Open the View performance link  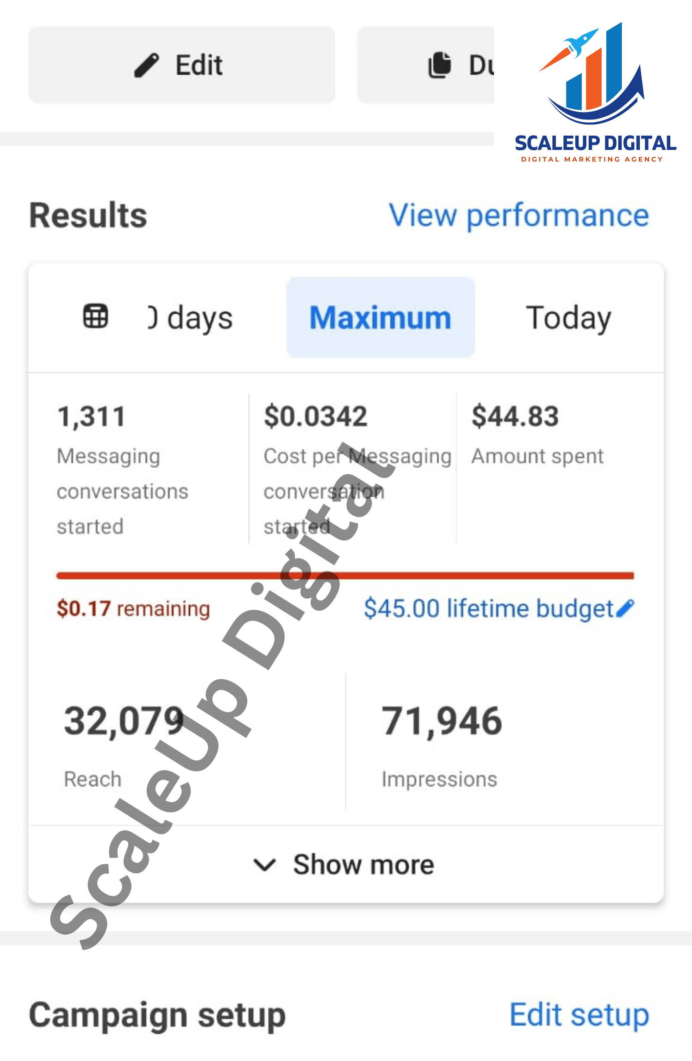pos(519,215)
